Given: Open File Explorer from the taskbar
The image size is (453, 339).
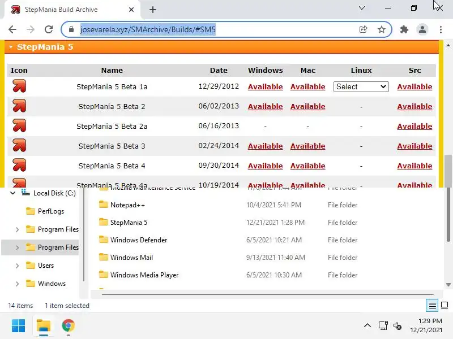Looking at the screenshot, I should coord(44,326).
